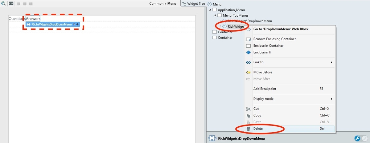Screen dimensions: 370x143
Task: Click the Remove Enclosing Container icon
Action: [249, 39]
